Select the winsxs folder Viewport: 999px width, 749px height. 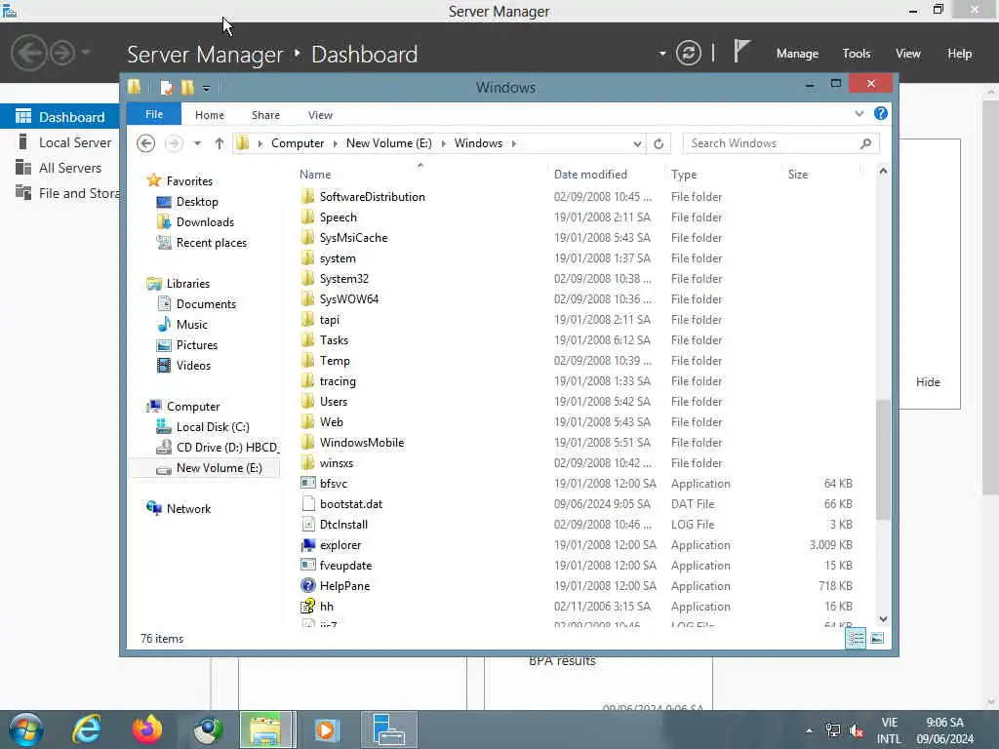click(x=337, y=463)
